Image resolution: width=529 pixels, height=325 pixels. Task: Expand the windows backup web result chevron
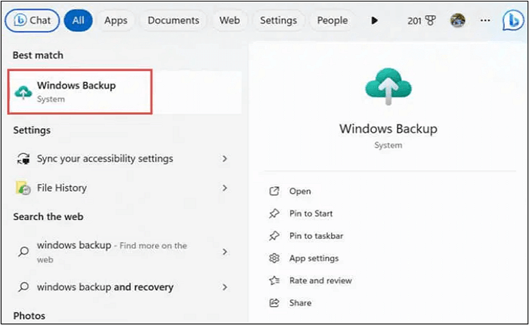pos(224,252)
